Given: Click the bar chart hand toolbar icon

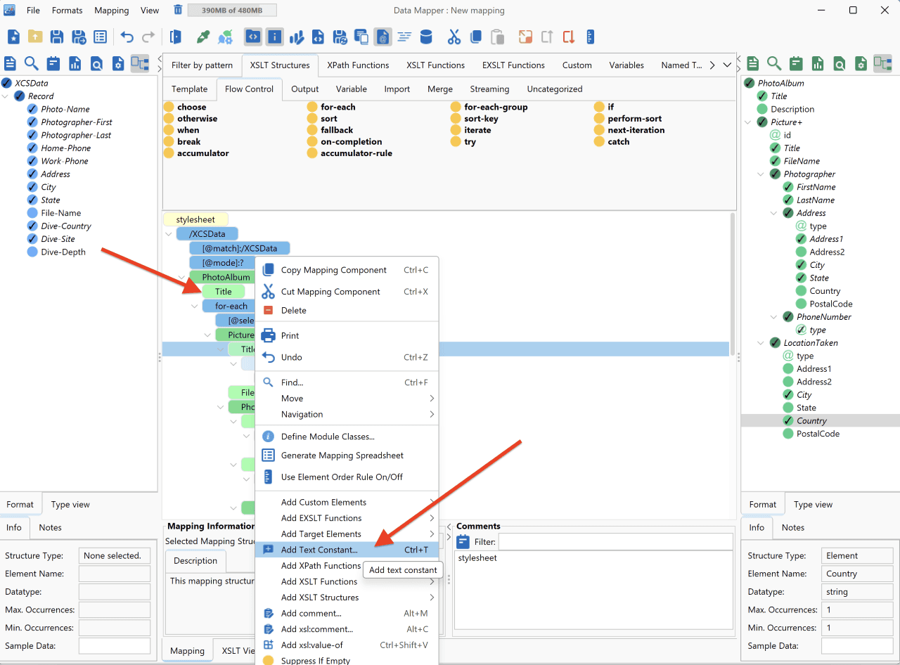Looking at the screenshot, I should point(297,37).
